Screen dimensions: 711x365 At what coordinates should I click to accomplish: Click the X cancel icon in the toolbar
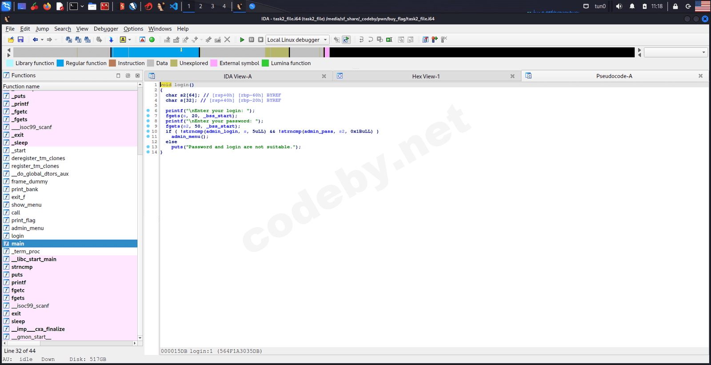click(x=227, y=39)
